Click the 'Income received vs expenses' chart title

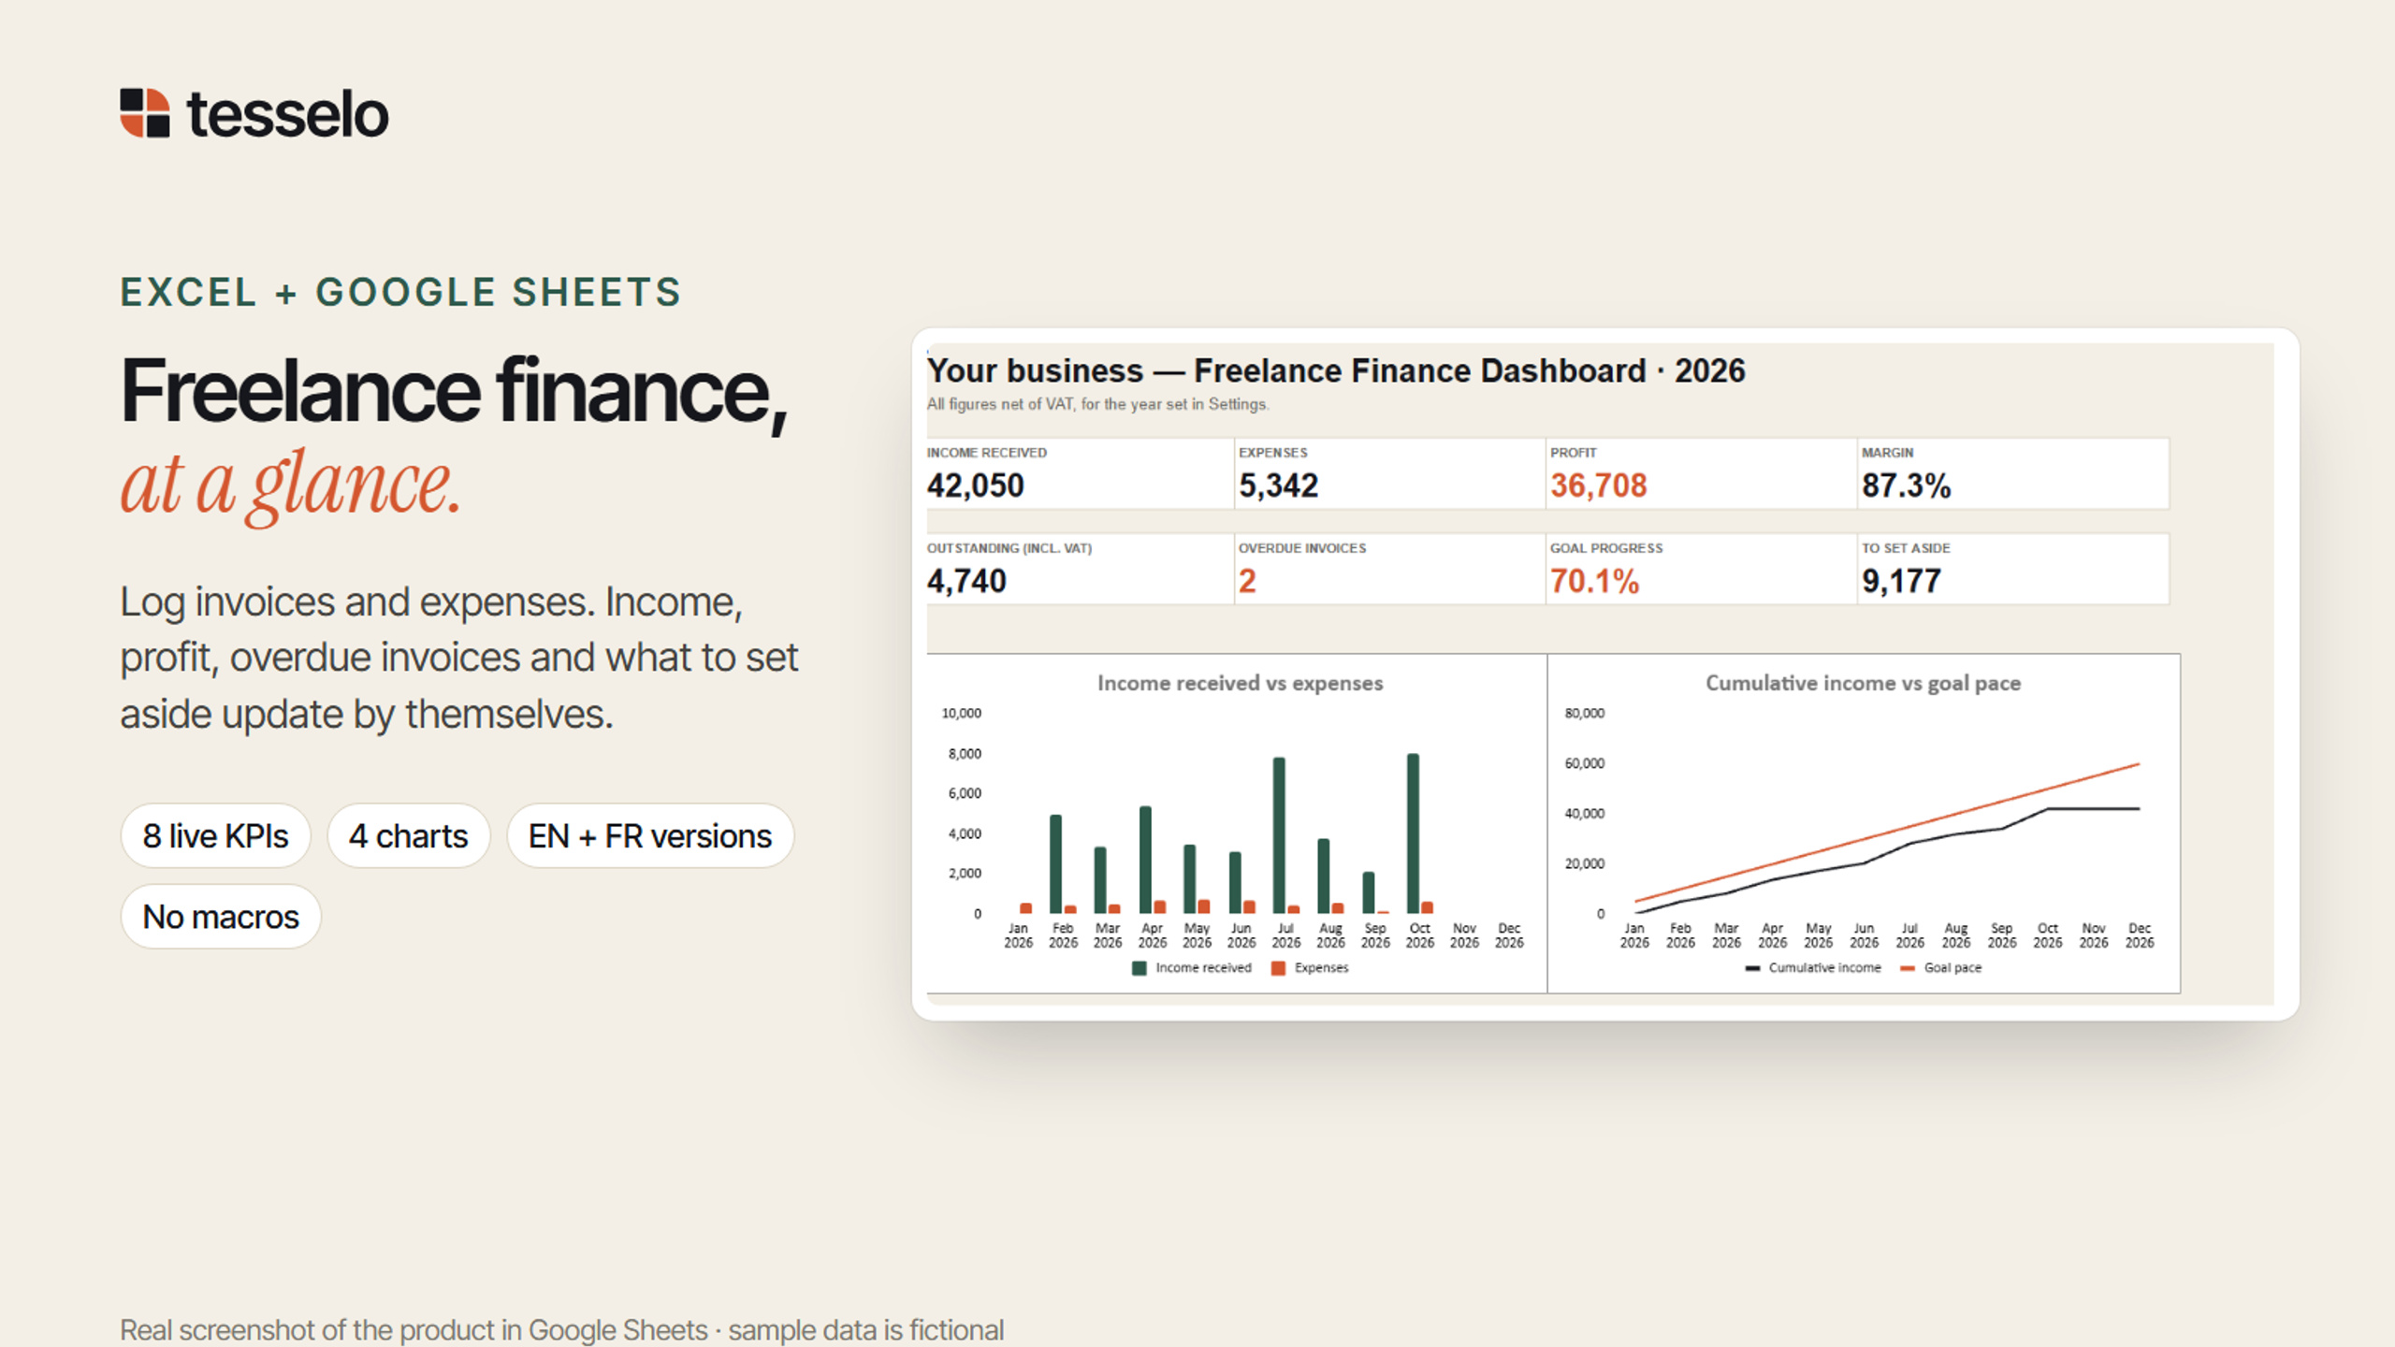1240,683
